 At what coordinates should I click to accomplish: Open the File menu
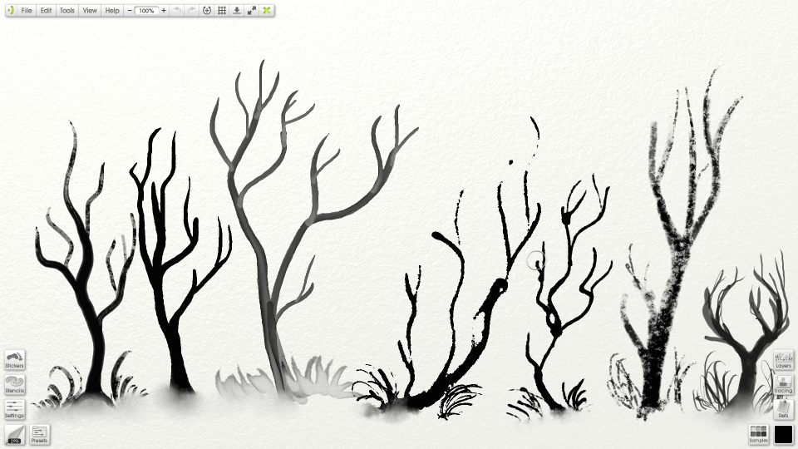pos(27,11)
